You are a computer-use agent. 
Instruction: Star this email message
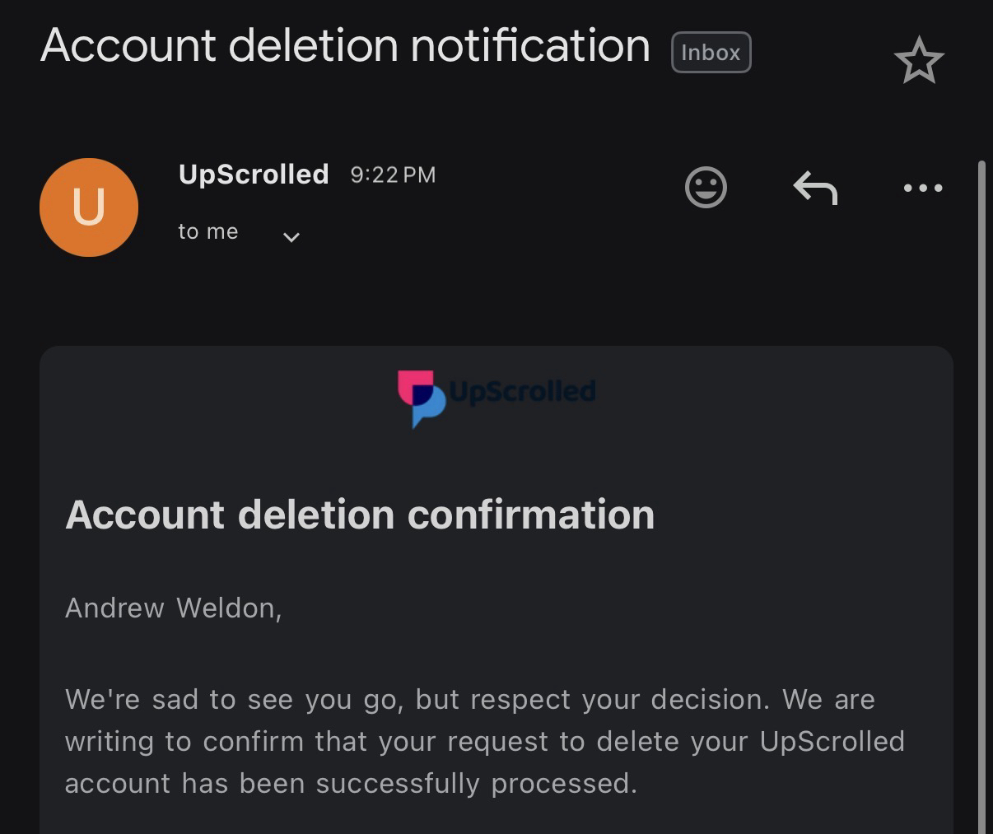(x=918, y=61)
